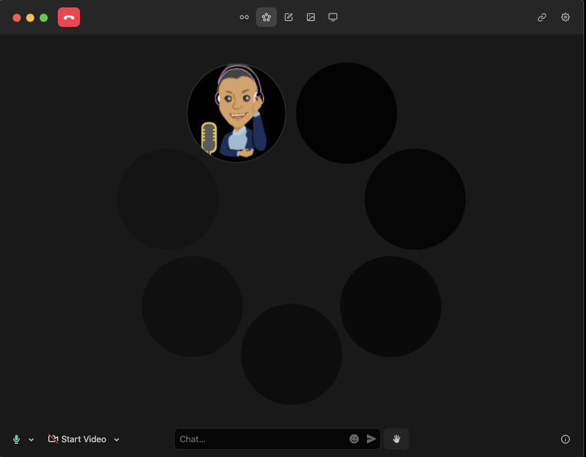Open the info icon at bottom right

point(565,439)
